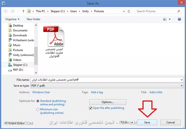Image resolution: width=186 pixels, height=129 pixels.
Task: Select Pictures in the address path
Action: click(99, 11)
